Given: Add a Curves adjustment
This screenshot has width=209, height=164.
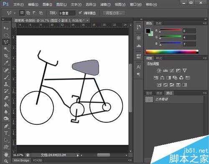Looking at the screenshot, I should click(172, 71).
